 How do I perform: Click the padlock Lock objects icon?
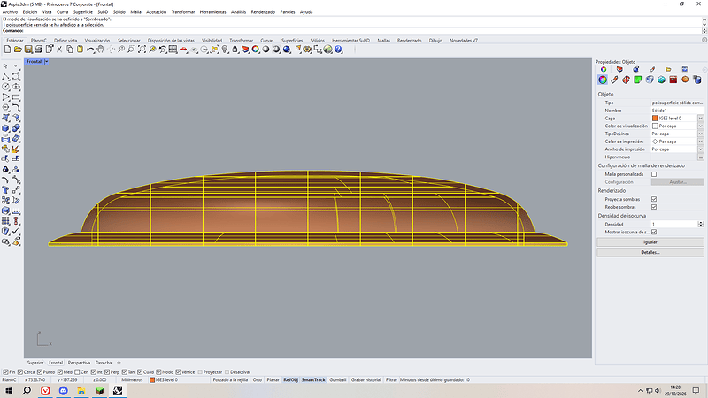(235, 50)
